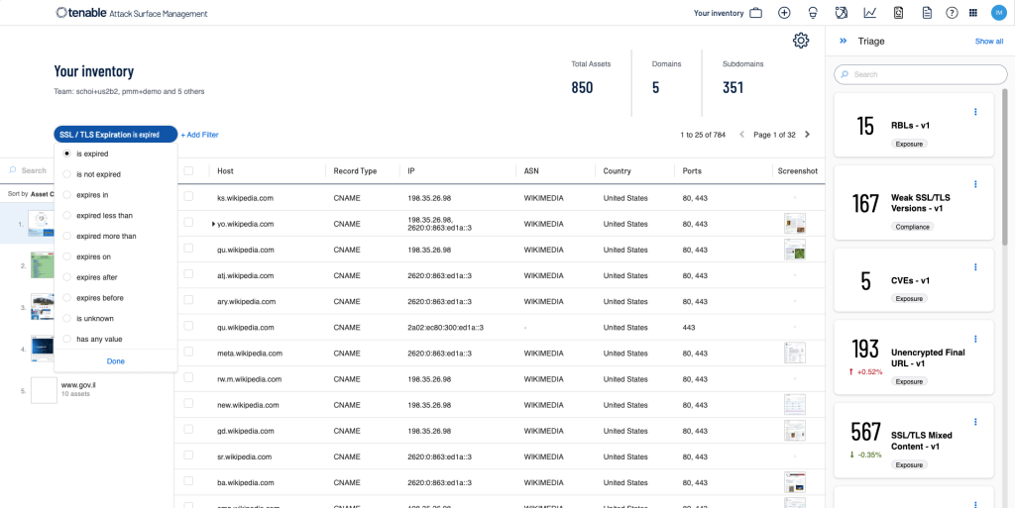The width and height of the screenshot is (1015, 508).
Task: Click the Compliance tag on Weak SSL/TLS card
Action: (x=913, y=227)
